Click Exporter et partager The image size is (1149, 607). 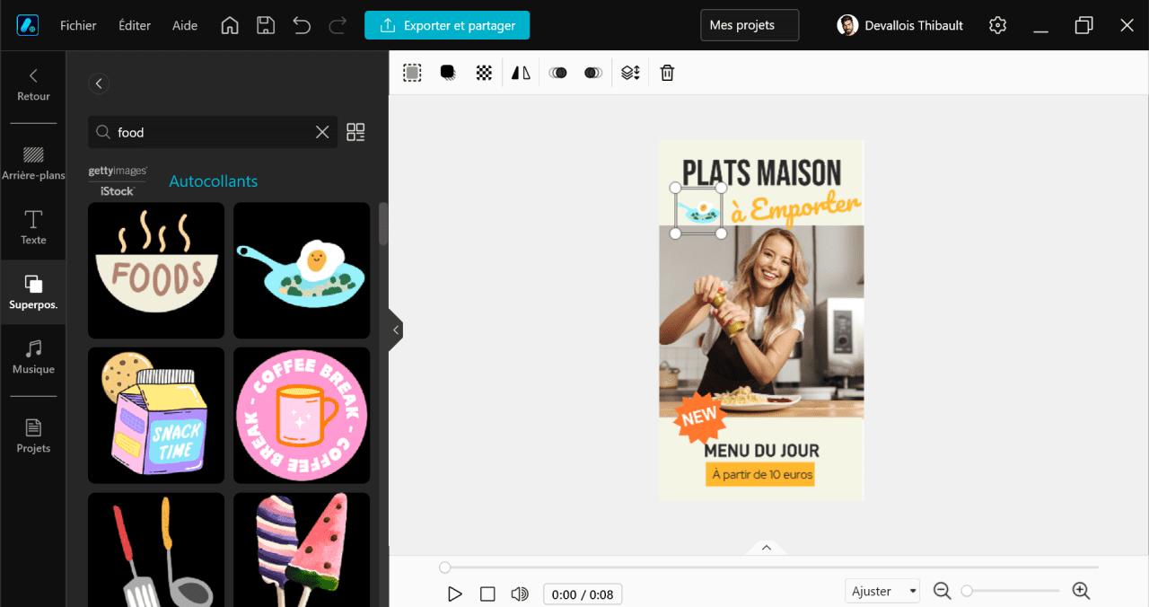(x=447, y=25)
